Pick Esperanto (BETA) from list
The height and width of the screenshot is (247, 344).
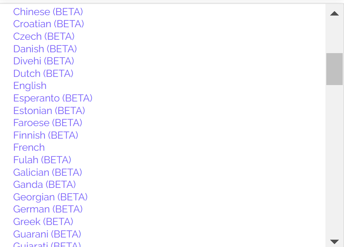(53, 98)
